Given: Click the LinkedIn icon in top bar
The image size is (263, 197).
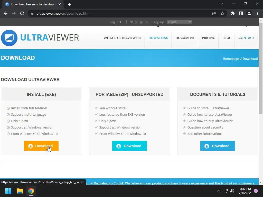Looking at the screenshot, I should 142,22.
